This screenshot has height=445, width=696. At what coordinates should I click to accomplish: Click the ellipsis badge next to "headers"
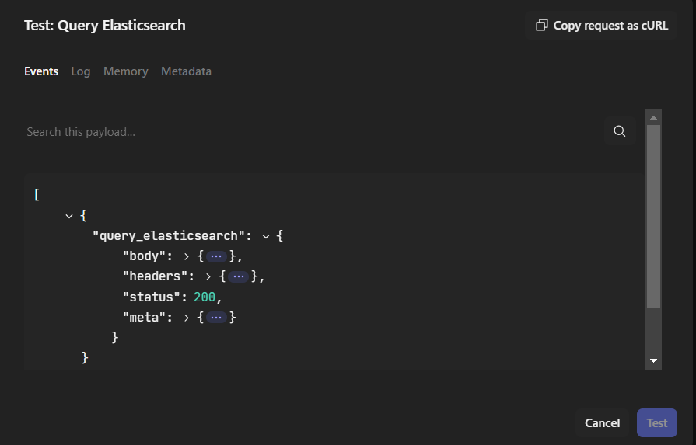pyautogui.click(x=239, y=276)
